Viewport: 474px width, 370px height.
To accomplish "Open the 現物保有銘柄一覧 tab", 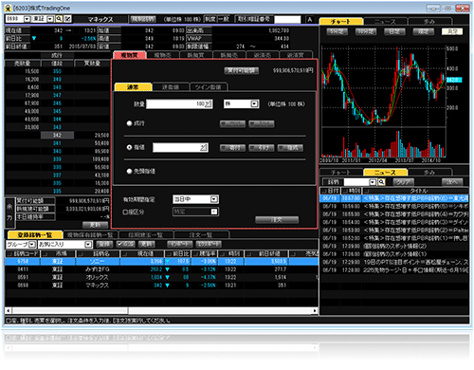I will [90, 235].
